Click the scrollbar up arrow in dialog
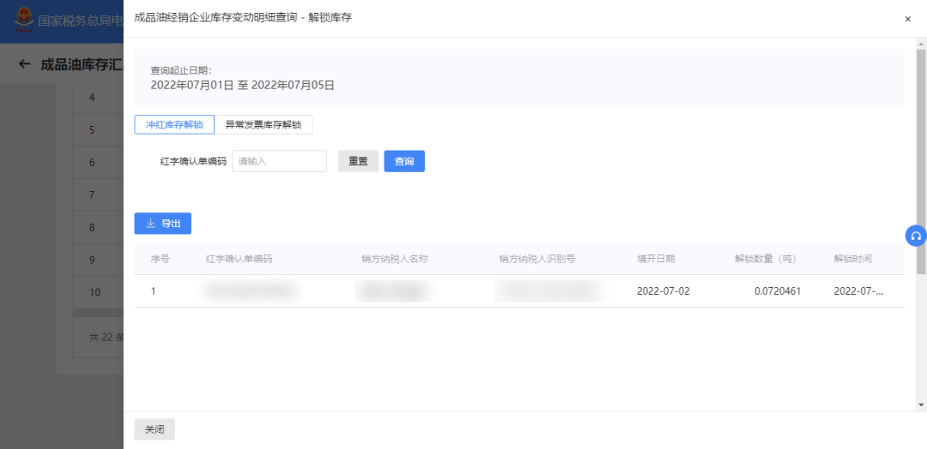This screenshot has width=927, height=449. tap(921, 42)
